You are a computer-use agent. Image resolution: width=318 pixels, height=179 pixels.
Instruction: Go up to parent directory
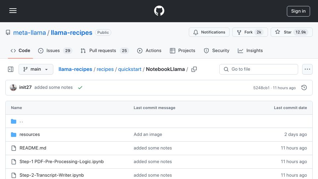21,121
